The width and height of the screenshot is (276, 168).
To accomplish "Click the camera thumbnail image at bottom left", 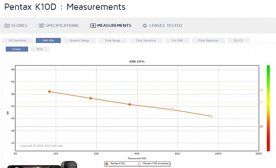I will point(42,165).
